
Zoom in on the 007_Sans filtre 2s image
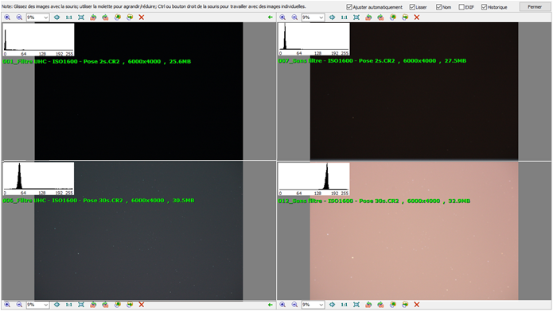tap(282, 17)
